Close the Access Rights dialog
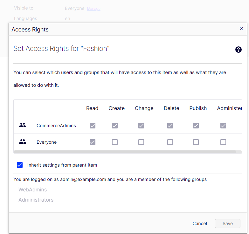This screenshot has width=249, height=234. 241,29
